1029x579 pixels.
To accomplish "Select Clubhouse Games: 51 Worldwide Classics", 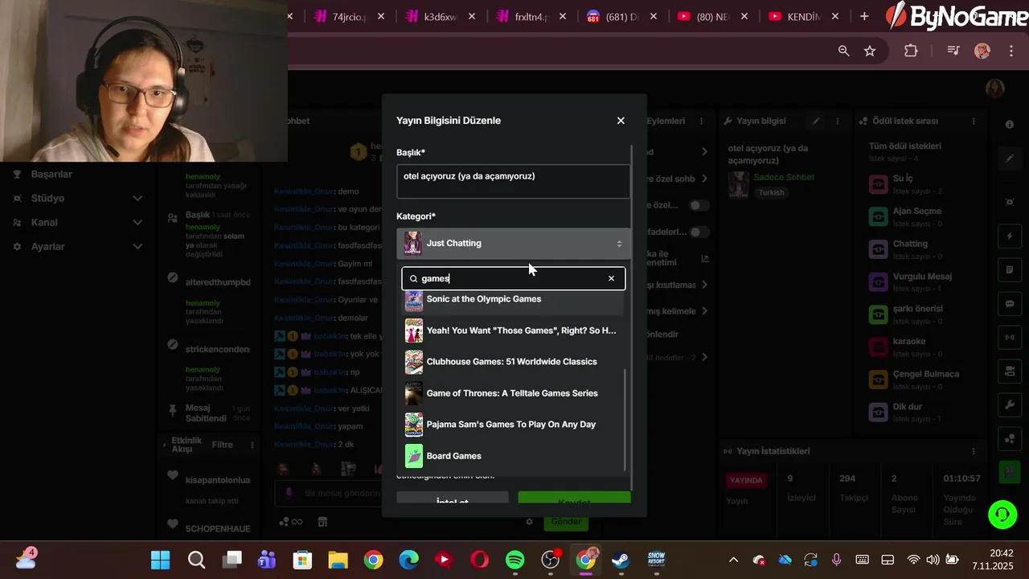I will click(513, 362).
